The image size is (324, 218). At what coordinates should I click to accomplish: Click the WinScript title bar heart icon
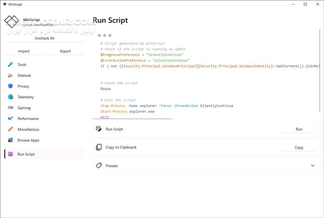[5, 4]
